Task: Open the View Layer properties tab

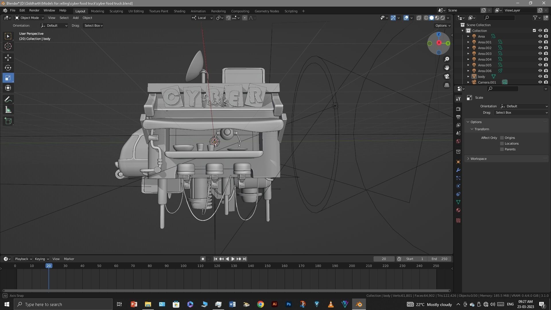Action: [x=458, y=125]
